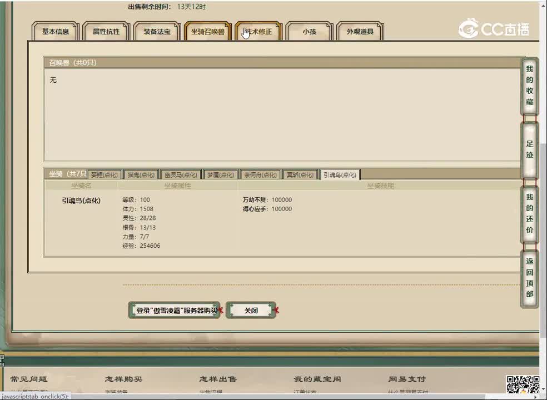Select the 坐骑召唤兽 tab
The height and width of the screenshot is (400, 547).
[x=208, y=32]
